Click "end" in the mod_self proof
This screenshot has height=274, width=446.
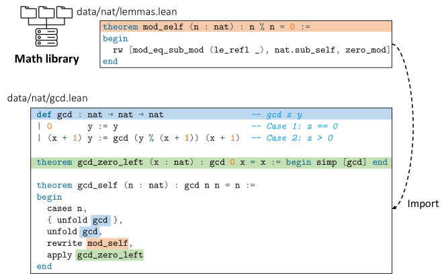(x=110, y=61)
